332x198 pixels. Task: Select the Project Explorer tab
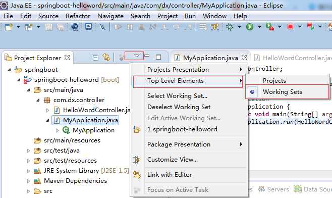[x=37, y=58]
